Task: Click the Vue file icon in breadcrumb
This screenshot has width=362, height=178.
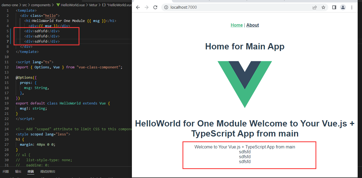Action: coord(58,5)
